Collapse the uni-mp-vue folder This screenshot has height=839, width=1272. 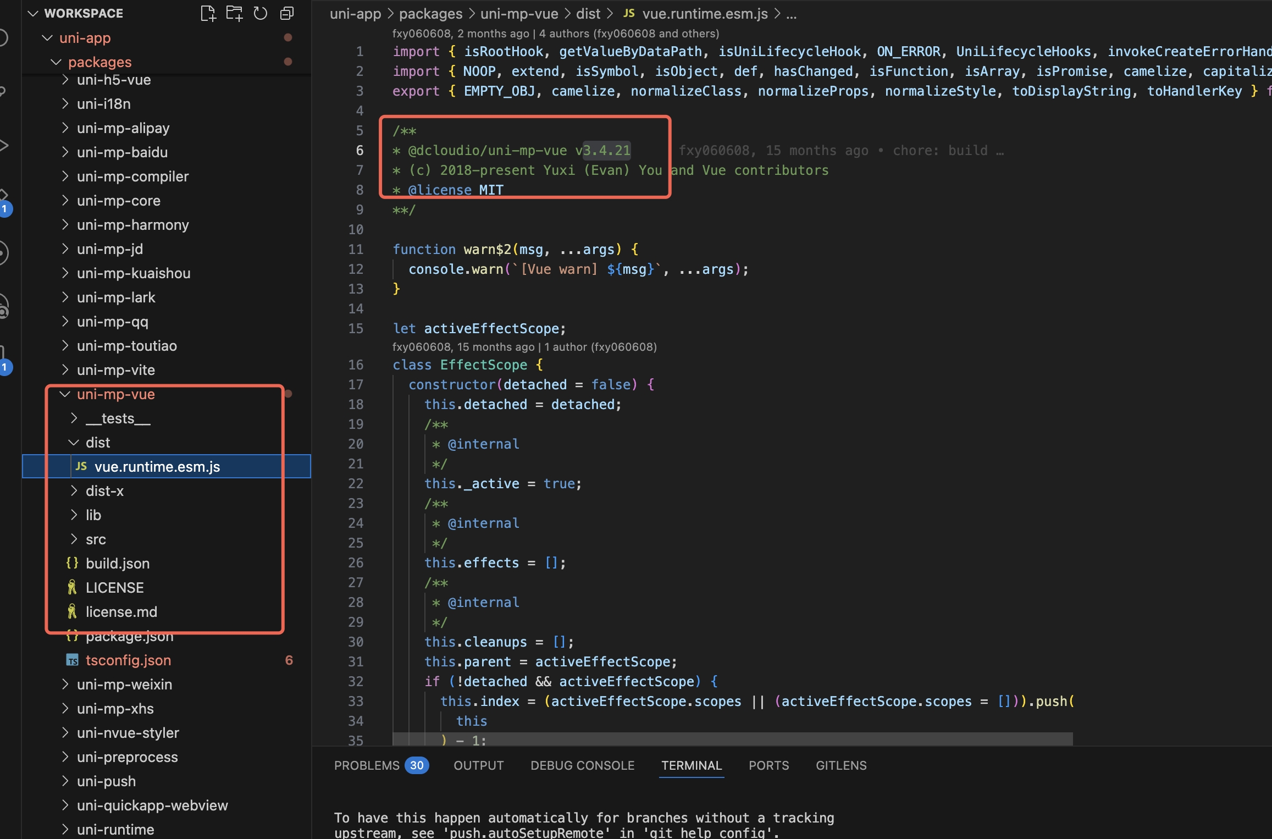pos(65,394)
